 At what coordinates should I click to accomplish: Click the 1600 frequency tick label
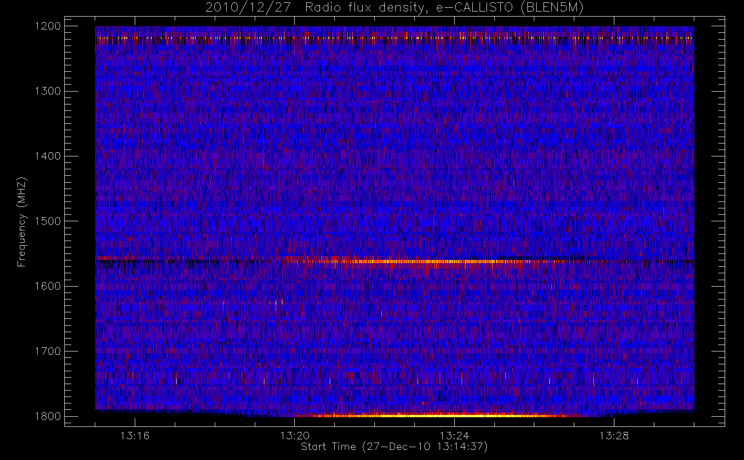pyautogui.click(x=48, y=286)
